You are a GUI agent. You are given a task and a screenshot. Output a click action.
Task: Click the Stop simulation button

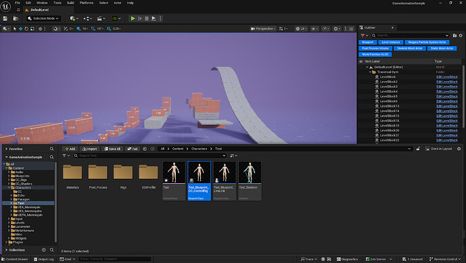(147, 18)
